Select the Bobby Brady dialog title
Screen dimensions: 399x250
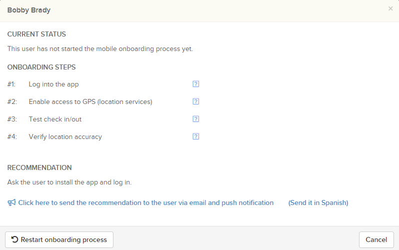tap(29, 10)
